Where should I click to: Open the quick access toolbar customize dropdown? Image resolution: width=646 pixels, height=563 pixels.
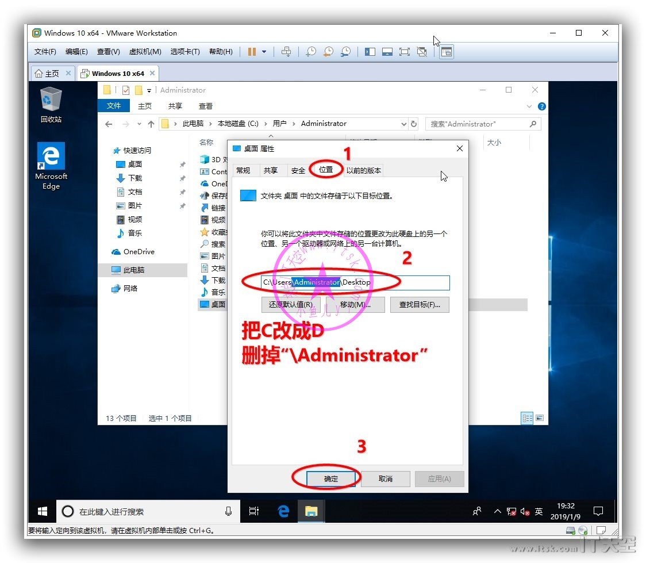pyautogui.click(x=149, y=90)
